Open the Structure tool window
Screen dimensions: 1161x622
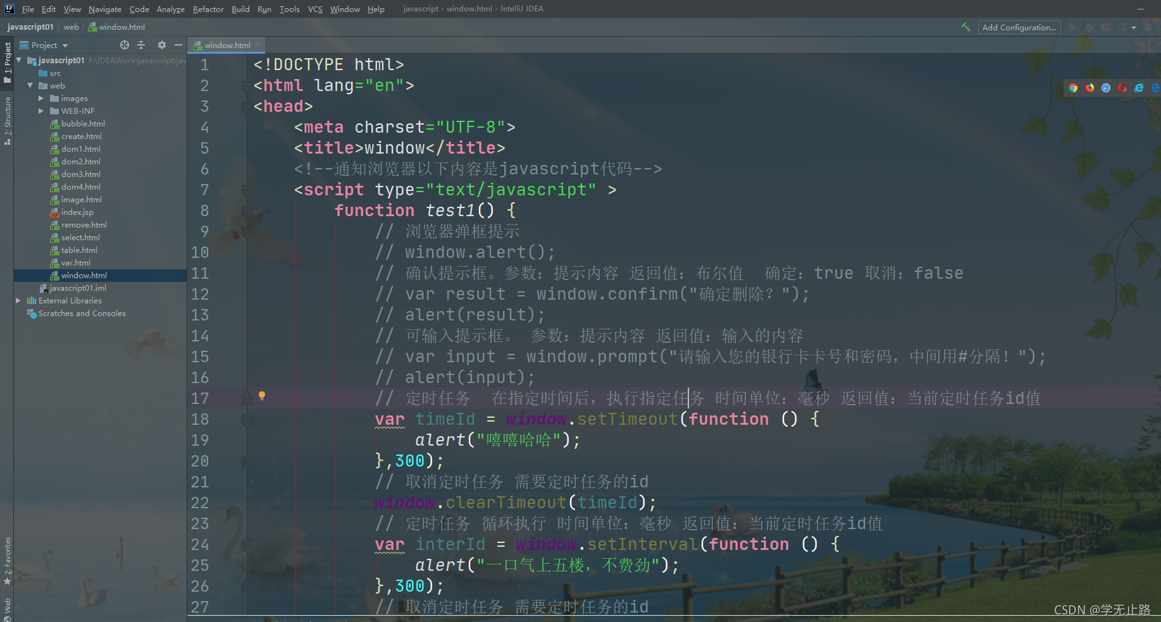(x=8, y=121)
